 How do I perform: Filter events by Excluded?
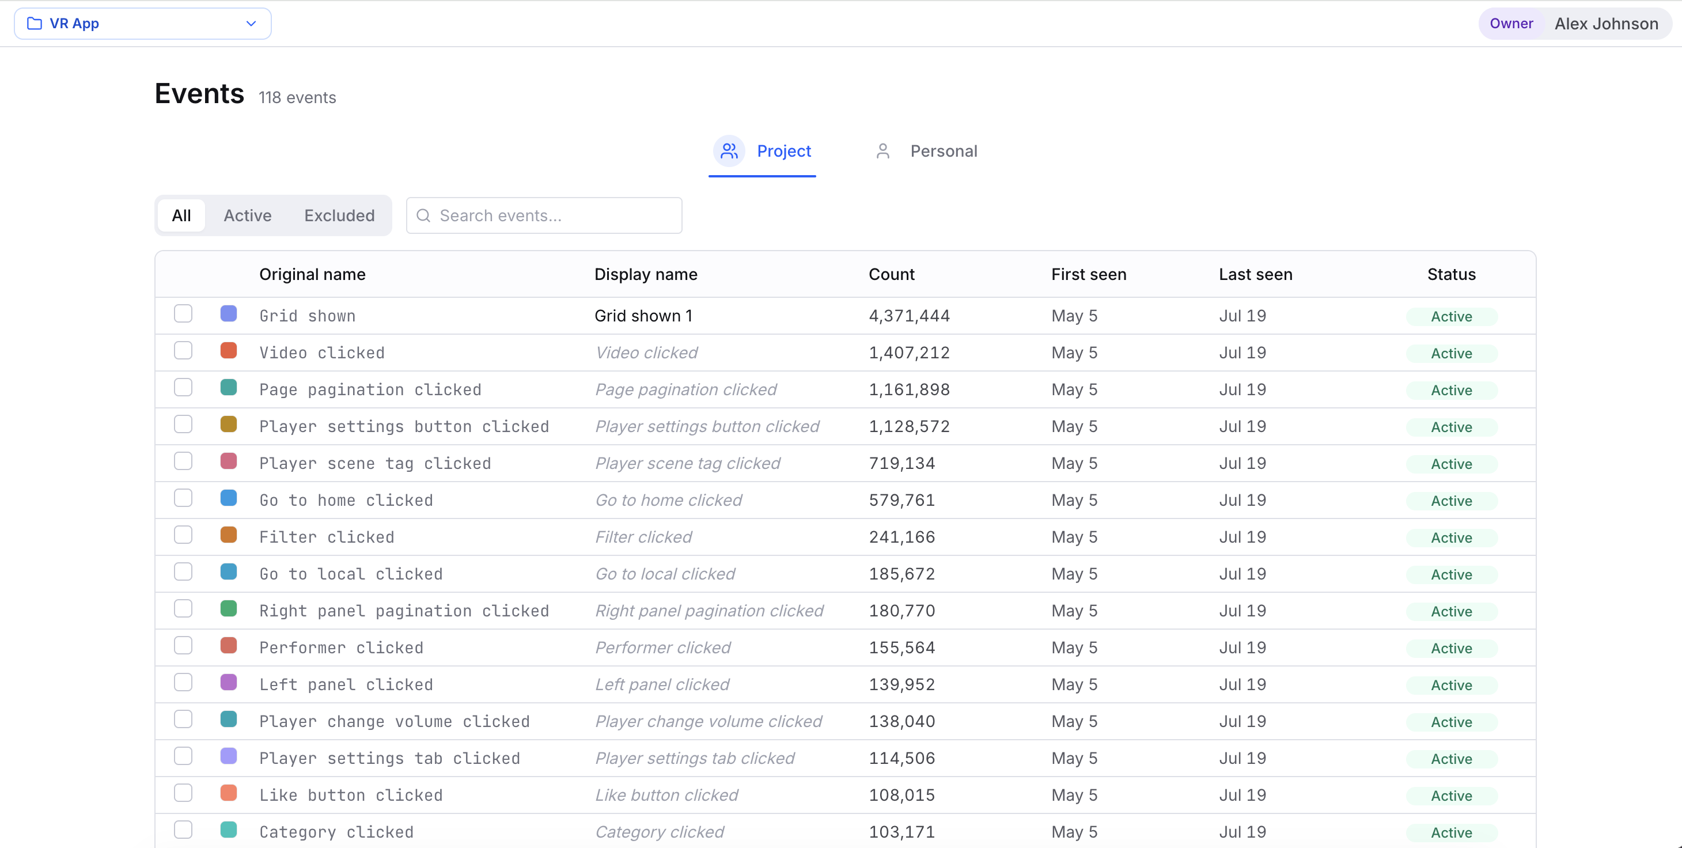[x=339, y=215]
